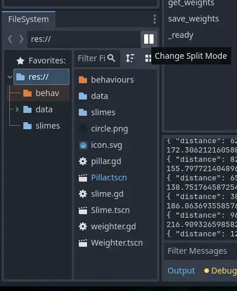Open the FileSystem sort options icon
The width and height of the screenshot is (237, 291).
[x=130, y=58]
